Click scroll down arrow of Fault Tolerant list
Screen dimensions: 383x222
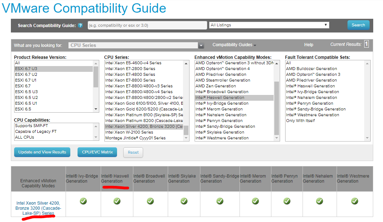(x=367, y=138)
